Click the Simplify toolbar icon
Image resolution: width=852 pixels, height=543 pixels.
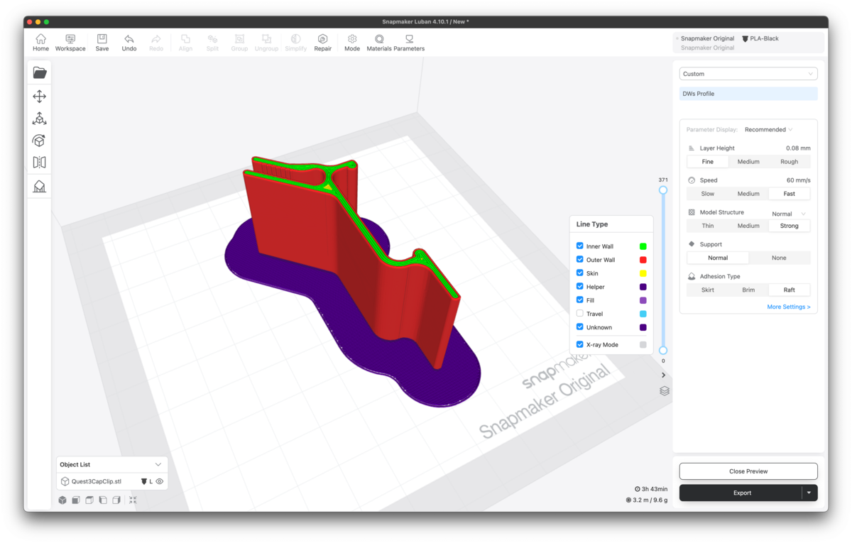click(x=295, y=43)
